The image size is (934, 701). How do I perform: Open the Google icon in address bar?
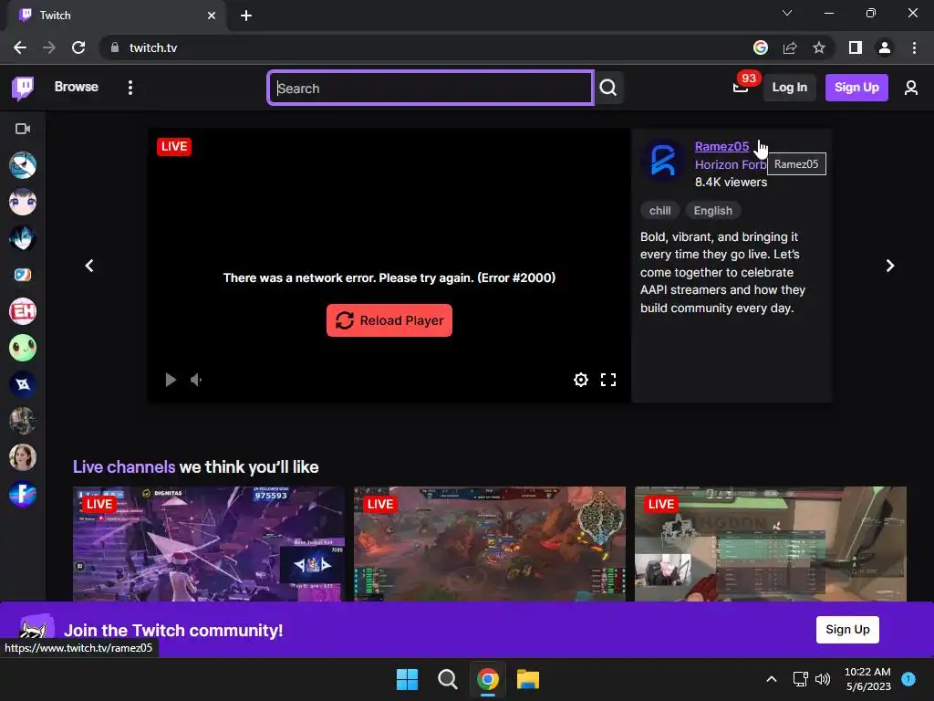(761, 47)
